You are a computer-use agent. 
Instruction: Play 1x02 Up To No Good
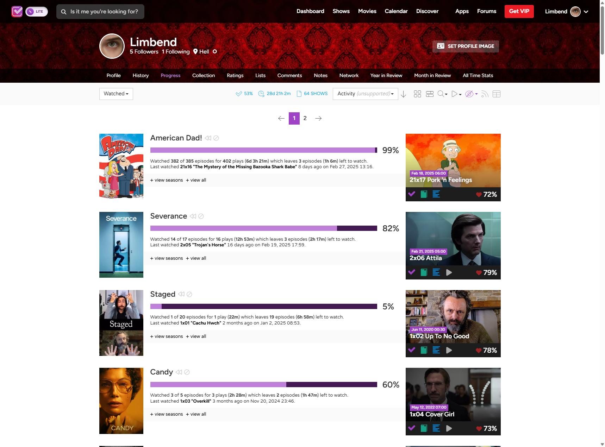(449, 350)
